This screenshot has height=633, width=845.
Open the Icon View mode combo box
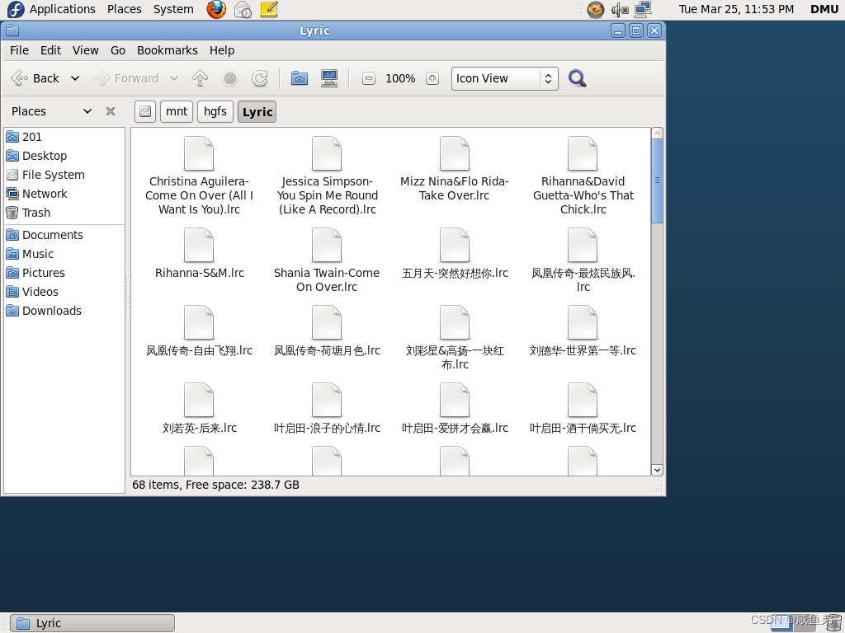click(x=504, y=78)
